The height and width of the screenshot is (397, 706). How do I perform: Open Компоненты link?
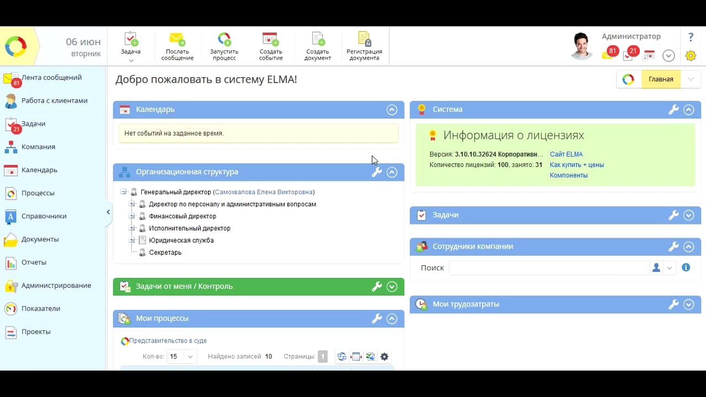tap(569, 175)
